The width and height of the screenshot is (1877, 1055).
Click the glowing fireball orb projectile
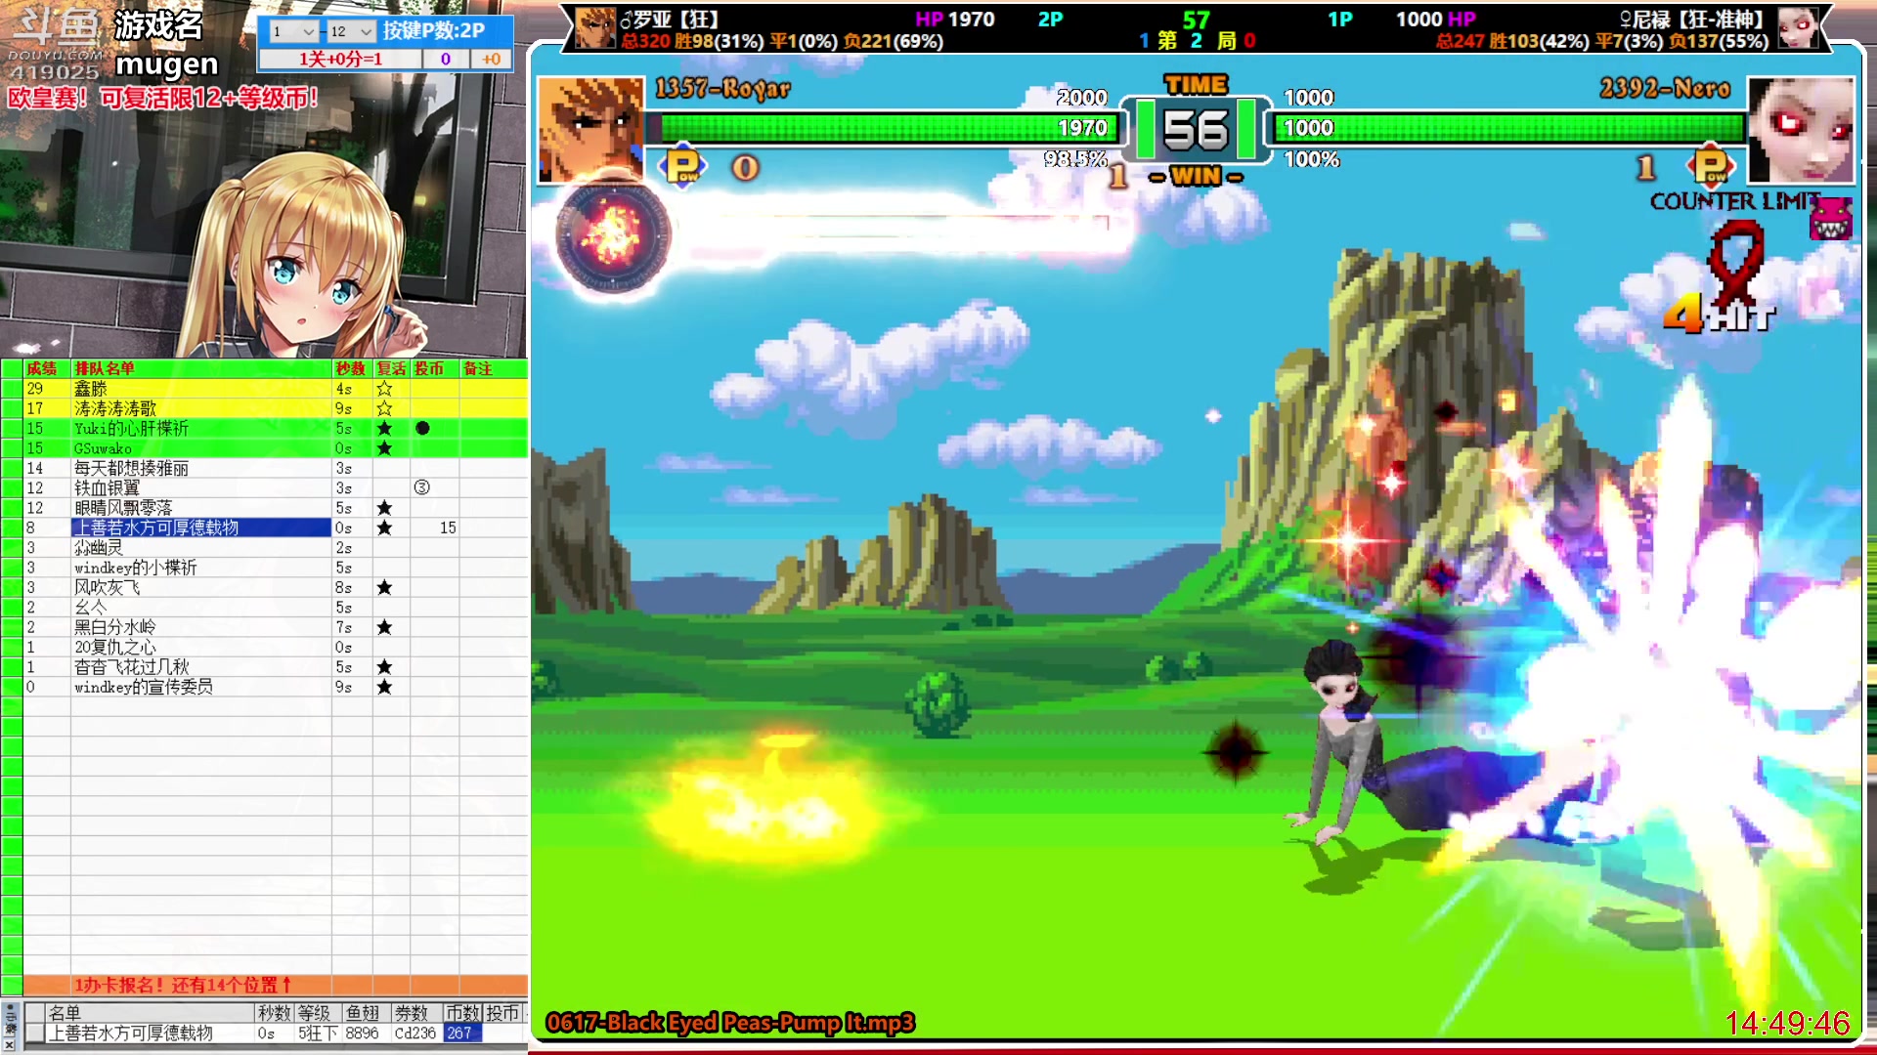[x=612, y=234]
